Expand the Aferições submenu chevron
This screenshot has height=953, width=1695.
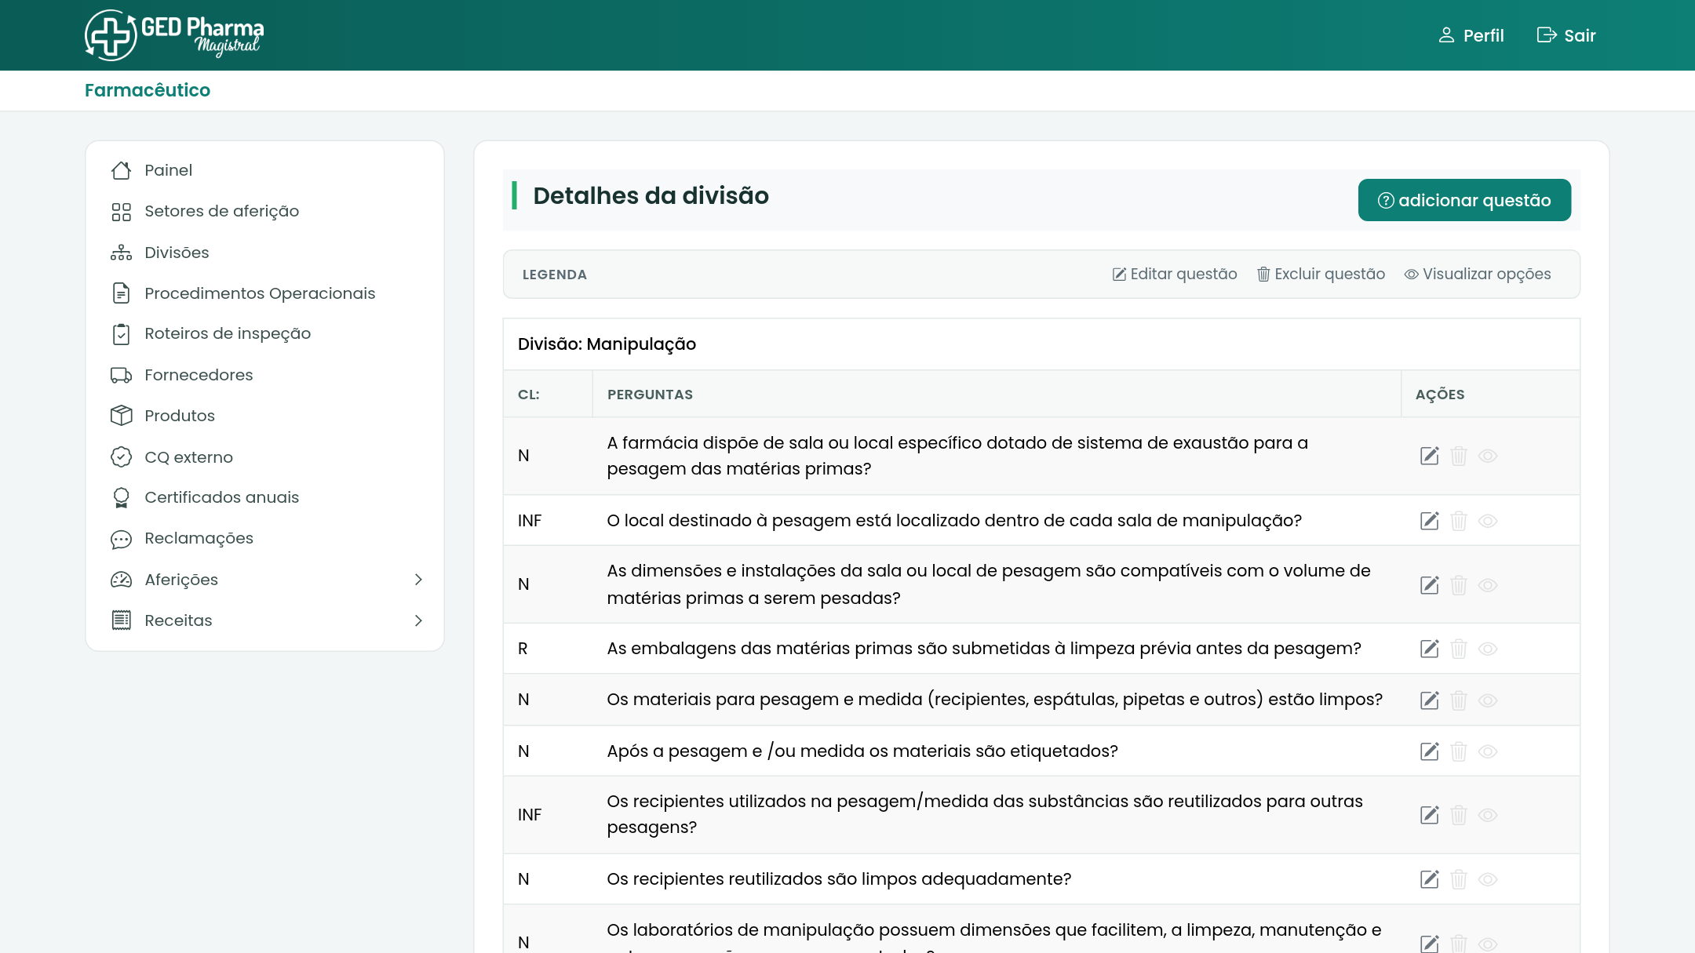(x=418, y=580)
